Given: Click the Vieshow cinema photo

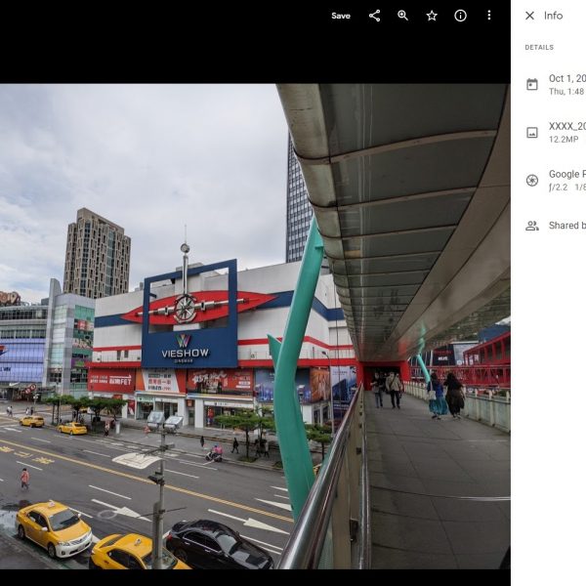Looking at the screenshot, I should coord(254,325).
